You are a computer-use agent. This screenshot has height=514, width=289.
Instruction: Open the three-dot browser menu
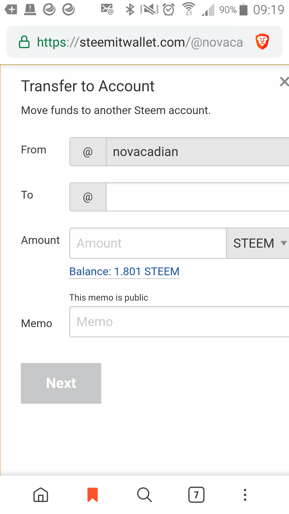pyautogui.click(x=245, y=494)
